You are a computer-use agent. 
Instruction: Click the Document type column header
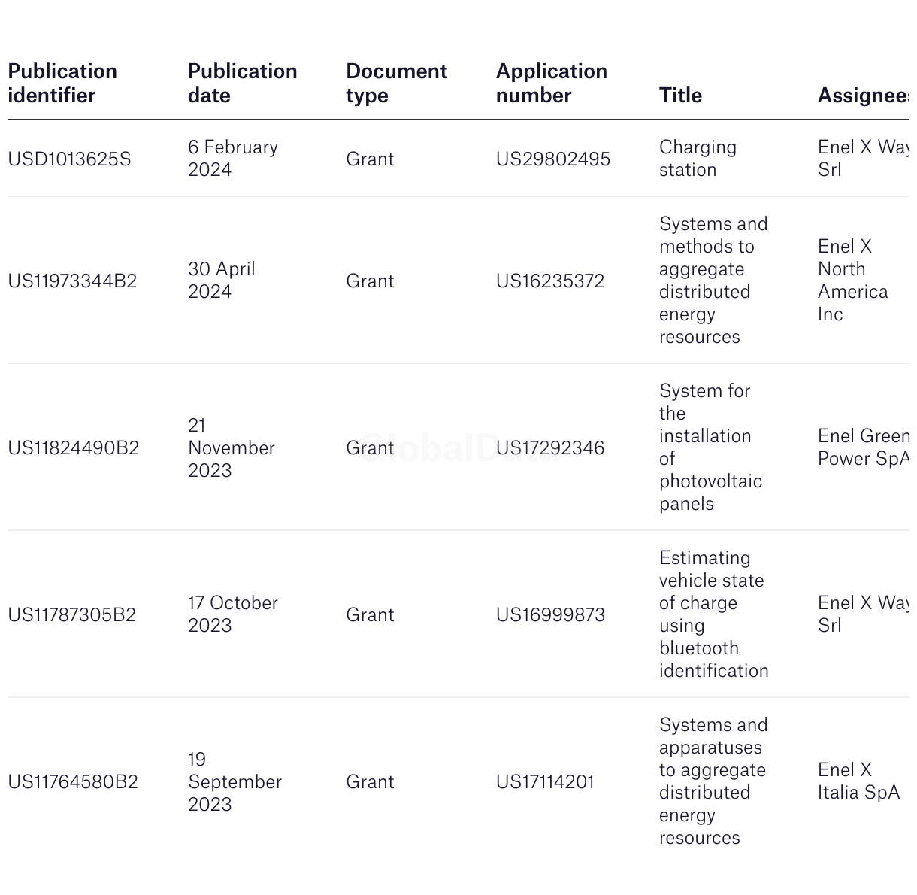[396, 83]
